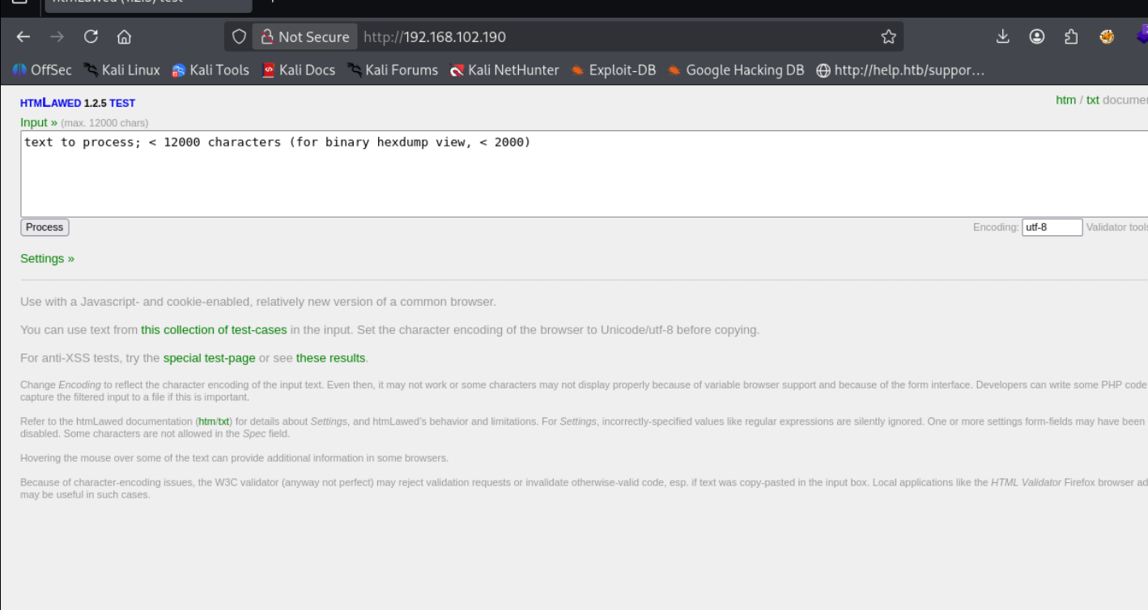
Task: Open the downloads panel
Action: pos(1002,36)
